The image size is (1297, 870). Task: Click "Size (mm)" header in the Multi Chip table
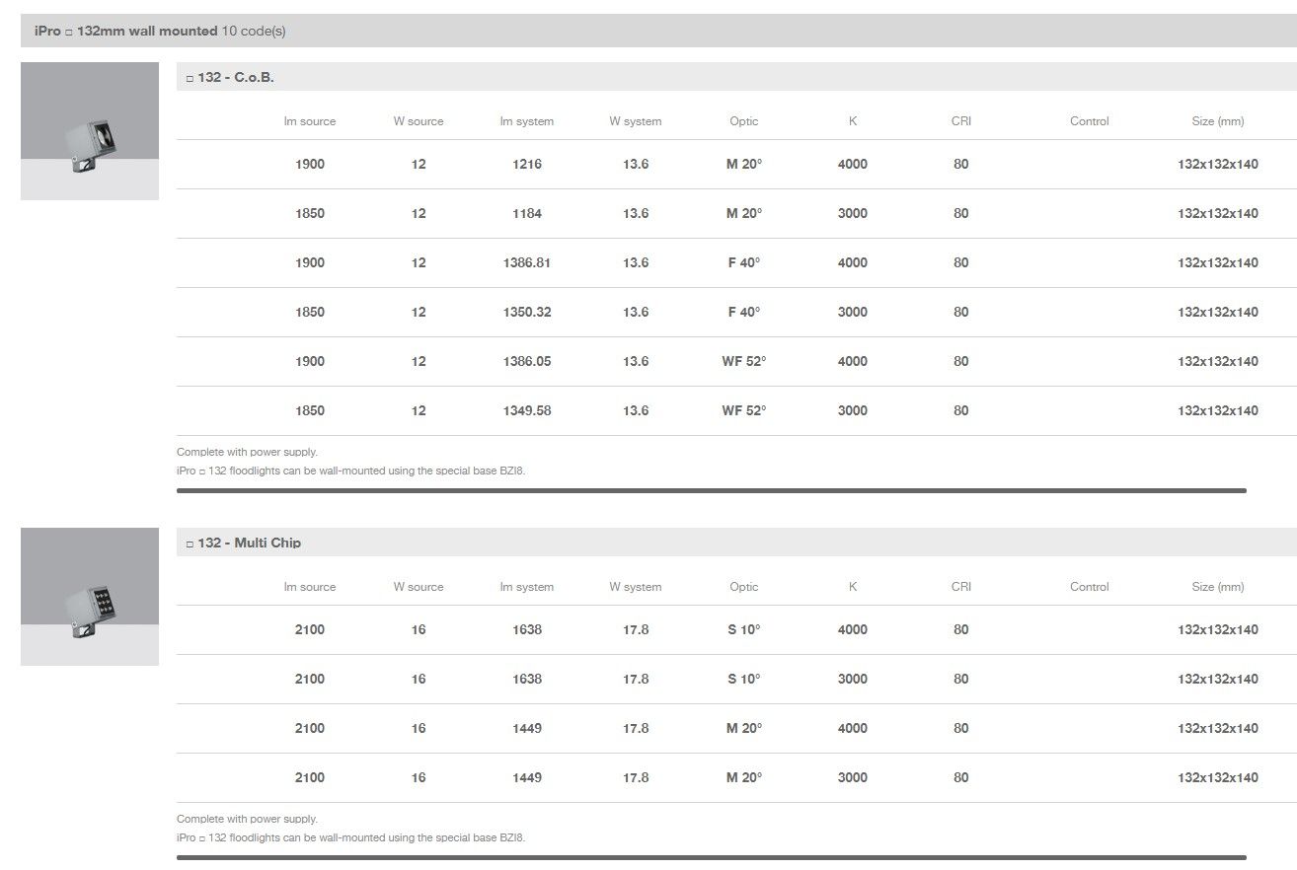[x=1218, y=587]
